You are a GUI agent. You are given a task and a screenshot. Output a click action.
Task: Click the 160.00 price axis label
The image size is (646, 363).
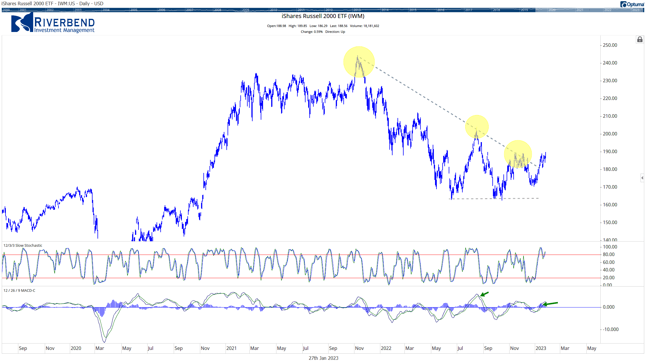pos(610,205)
